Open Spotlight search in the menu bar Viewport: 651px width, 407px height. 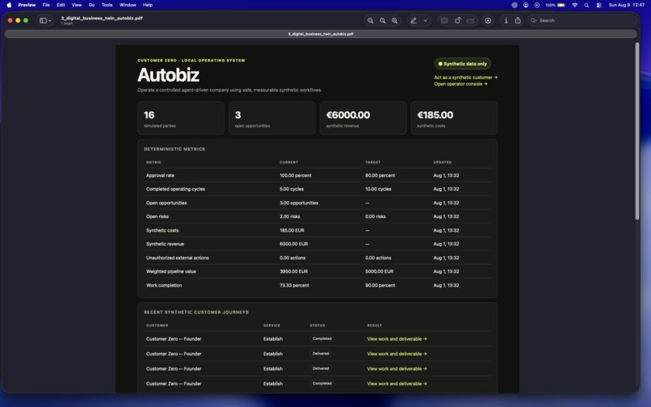pos(586,5)
